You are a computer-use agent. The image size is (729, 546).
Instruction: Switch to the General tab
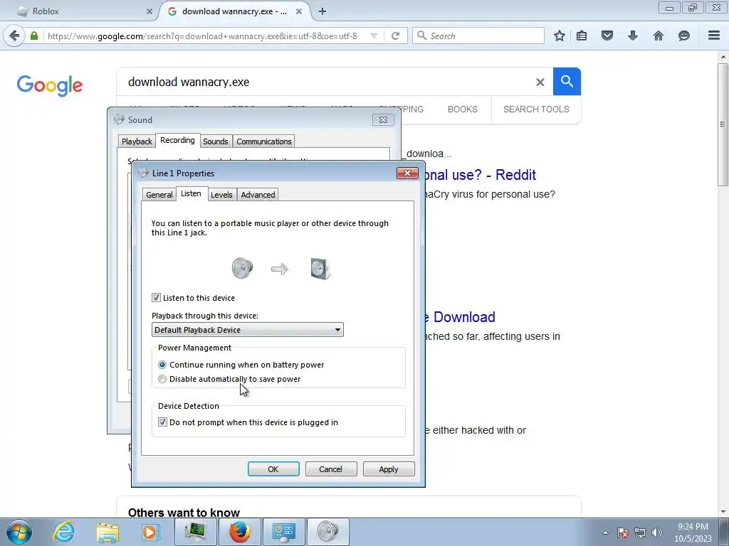click(x=159, y=195)
